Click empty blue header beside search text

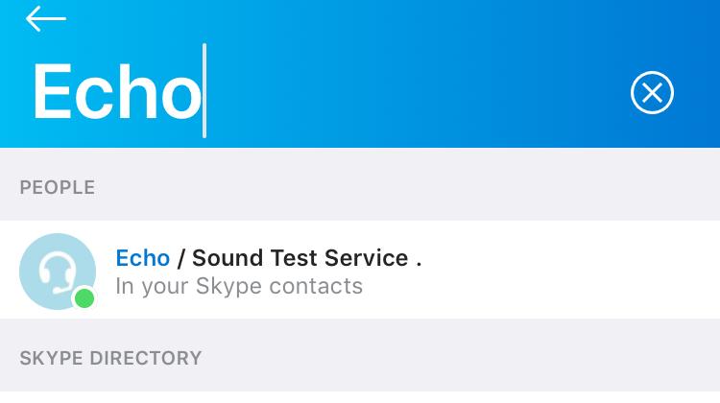point(413,92)
